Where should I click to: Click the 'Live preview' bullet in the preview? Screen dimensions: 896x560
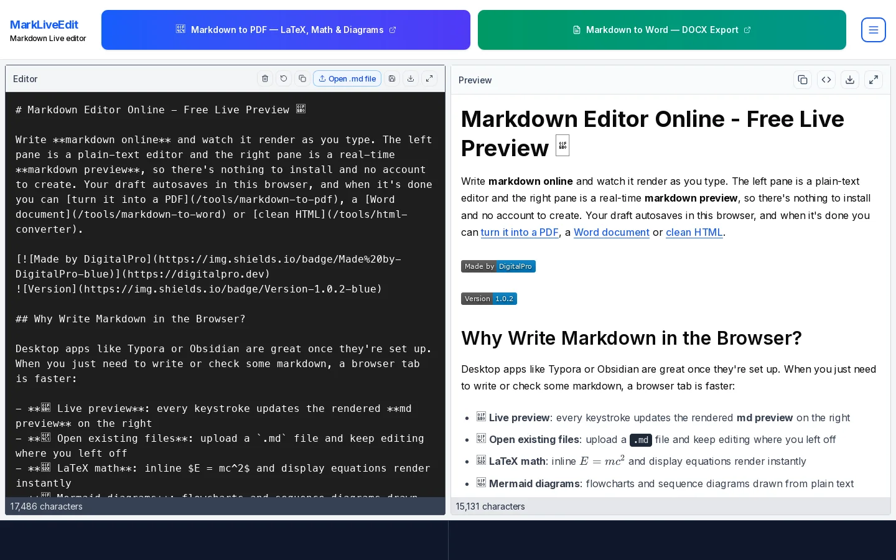tap(663, 418)
